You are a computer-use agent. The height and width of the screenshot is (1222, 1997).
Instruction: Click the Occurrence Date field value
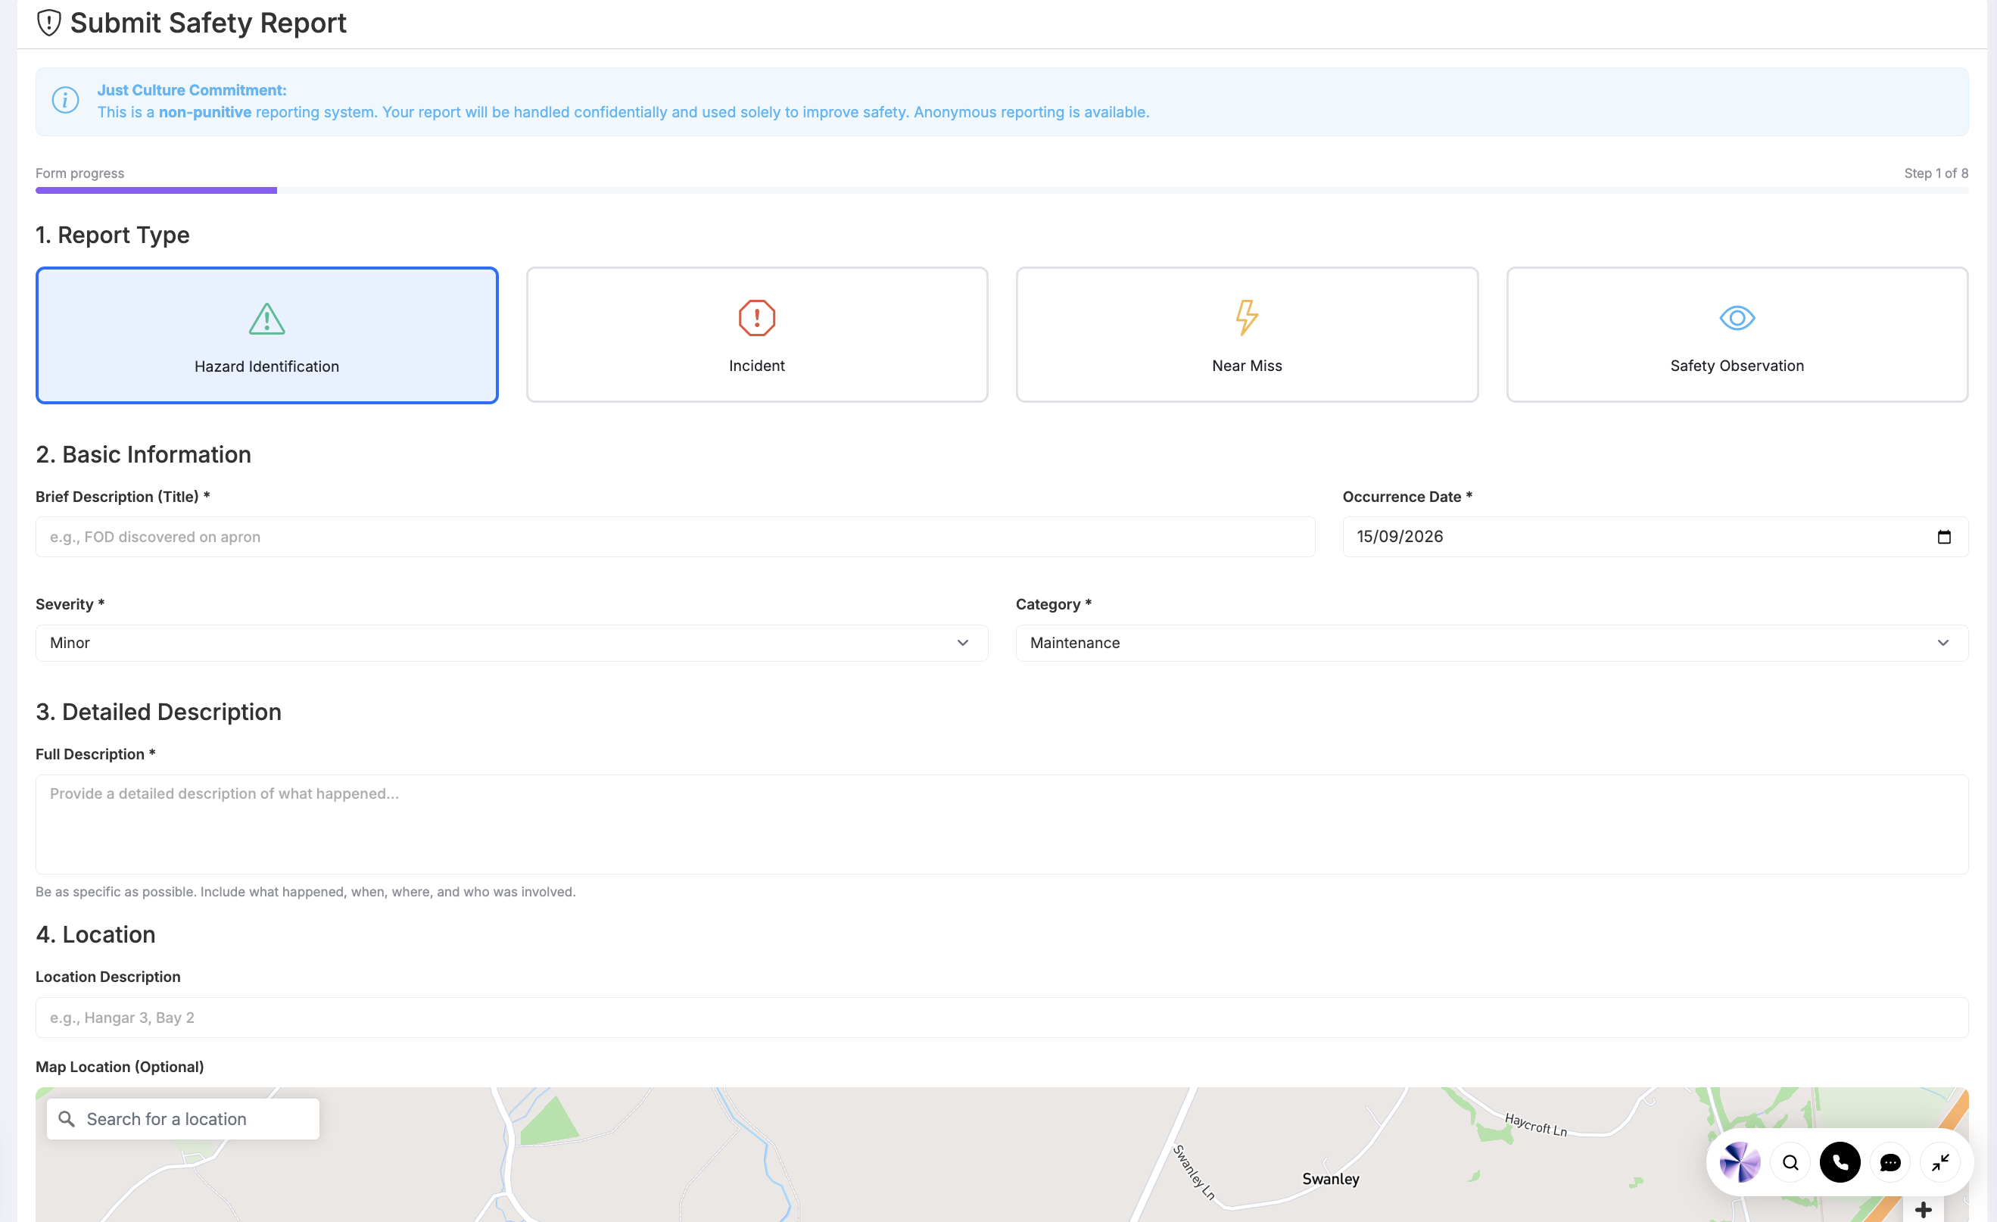point(1400,537)
